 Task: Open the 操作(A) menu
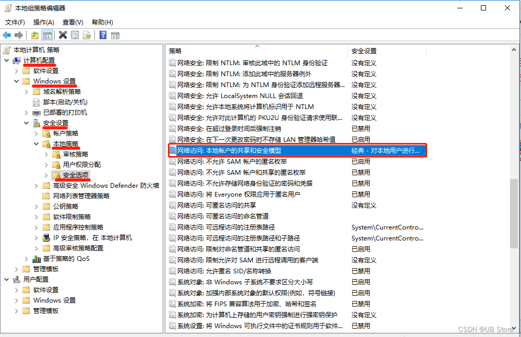(43, 22)
